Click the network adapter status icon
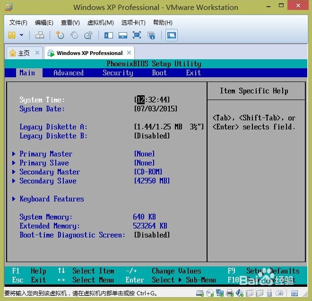The image size is (312, 301). 220,293
